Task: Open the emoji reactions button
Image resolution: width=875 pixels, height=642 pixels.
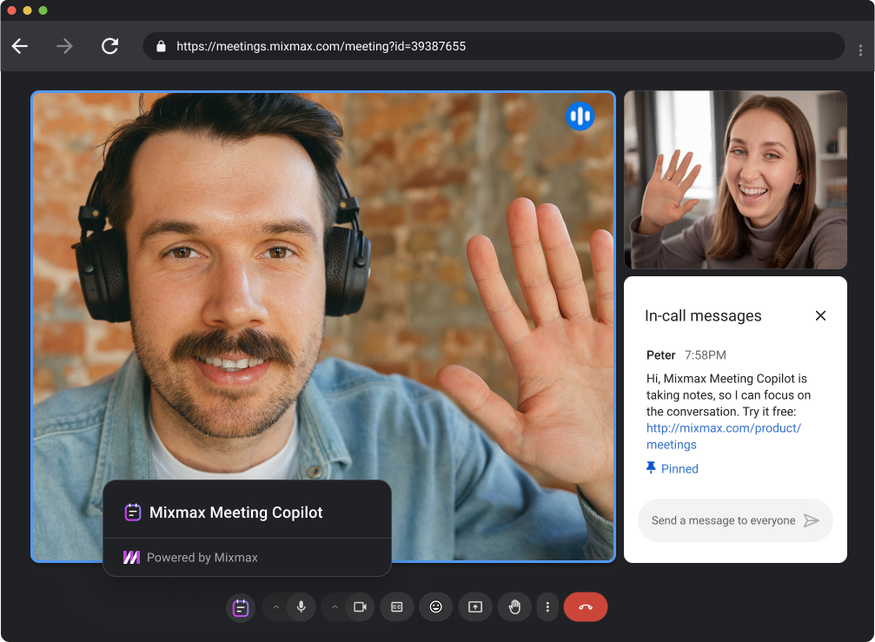Action: (436, 607)
